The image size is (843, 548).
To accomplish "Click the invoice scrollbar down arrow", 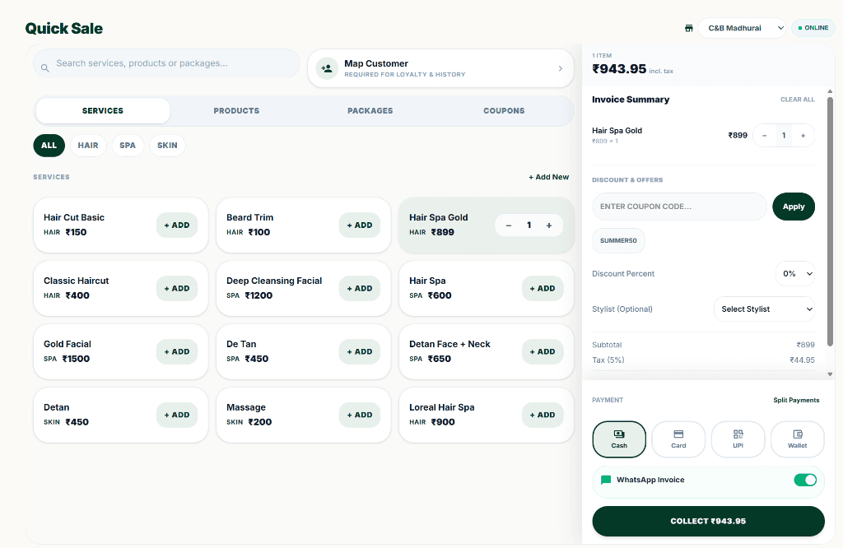I will (x=830, y=374).
